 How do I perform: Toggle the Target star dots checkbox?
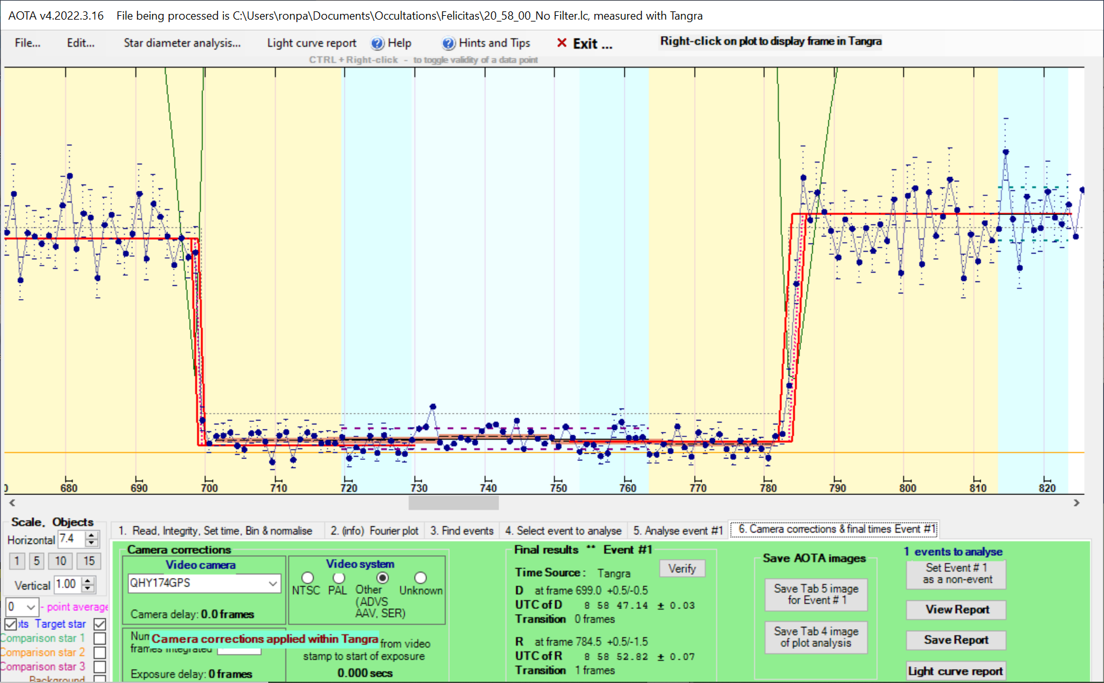point(11,624)
